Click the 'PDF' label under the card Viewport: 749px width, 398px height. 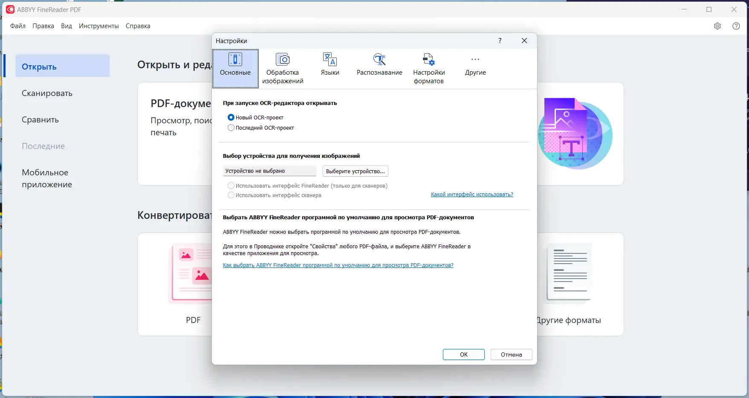(x=193, y=320)
